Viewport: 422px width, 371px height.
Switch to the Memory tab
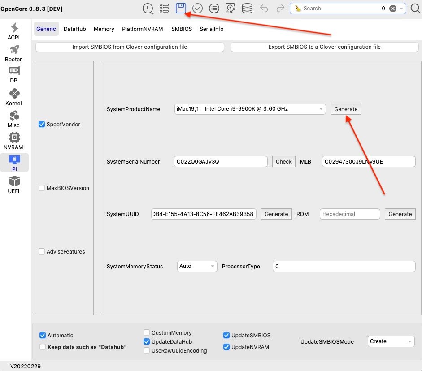pyautogui.click(x=104, y=29)
